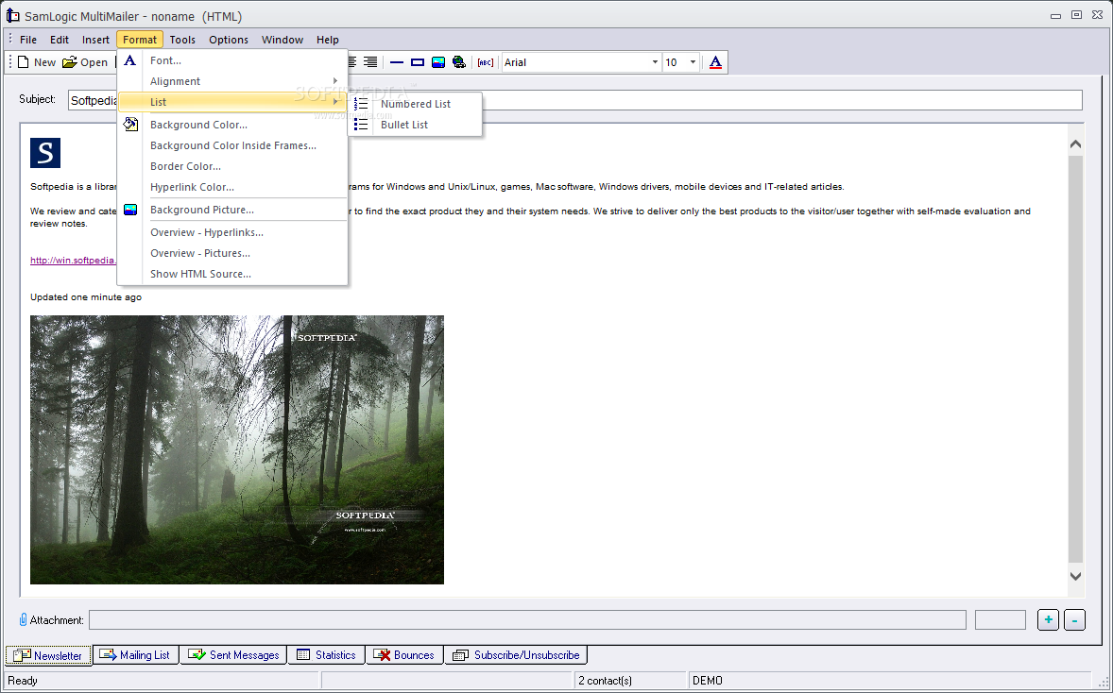1113x693 pixels.
Task: Select Bullet List from the submenu
Action: [415, 125]
